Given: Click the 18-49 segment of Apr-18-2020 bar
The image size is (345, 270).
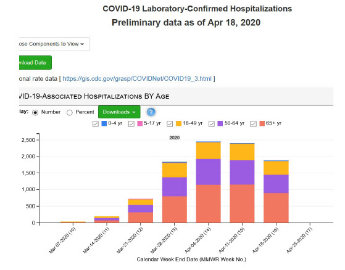Looking at the screenshot, I should (276, 168).
